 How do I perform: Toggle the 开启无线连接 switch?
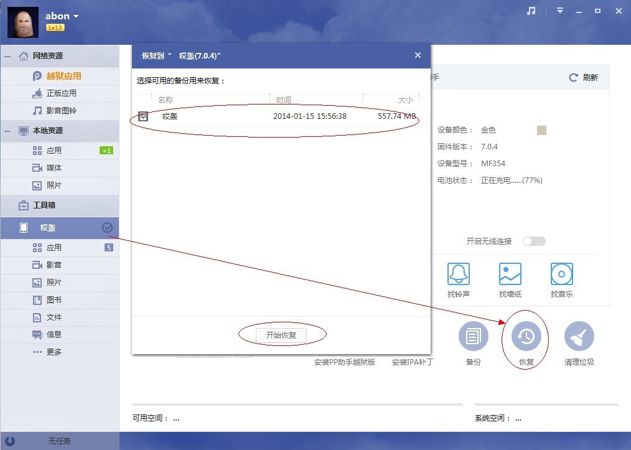[534, 241]
